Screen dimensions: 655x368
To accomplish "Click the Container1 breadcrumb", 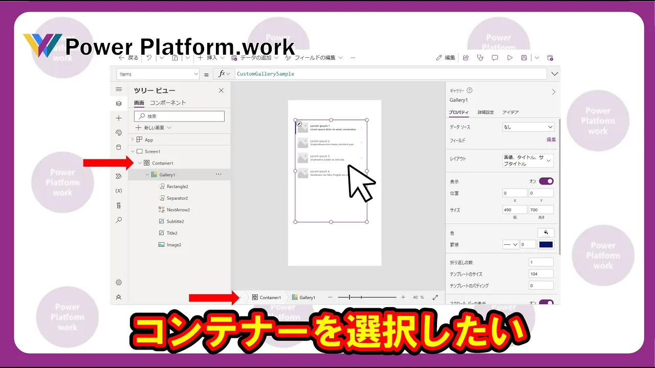I will pos(267,297).
